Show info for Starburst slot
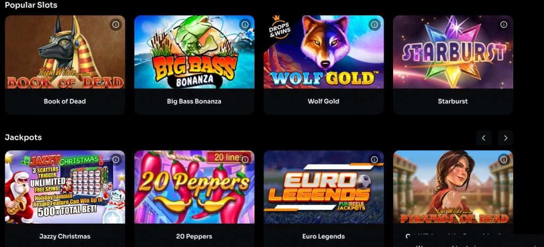This screenshot has height=247, width=544. tap(504, 24)
